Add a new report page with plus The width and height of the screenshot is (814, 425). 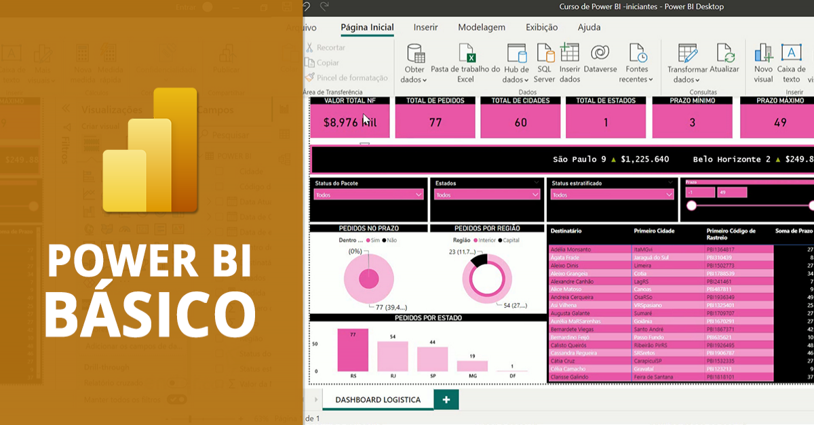click(x=446, y=399)
